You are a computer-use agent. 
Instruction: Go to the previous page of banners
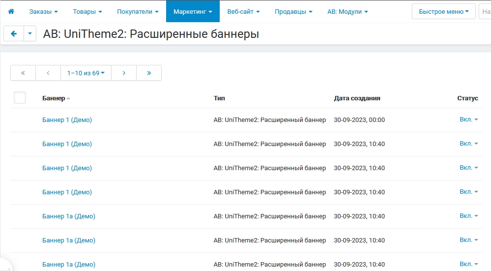coord(48,73)
